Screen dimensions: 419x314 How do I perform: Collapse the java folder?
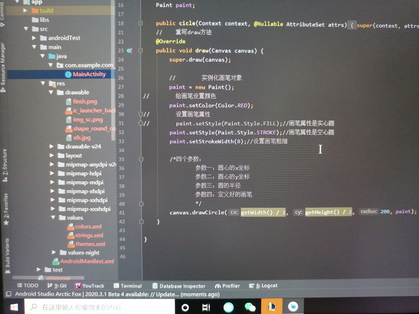[x=42, y=56]
